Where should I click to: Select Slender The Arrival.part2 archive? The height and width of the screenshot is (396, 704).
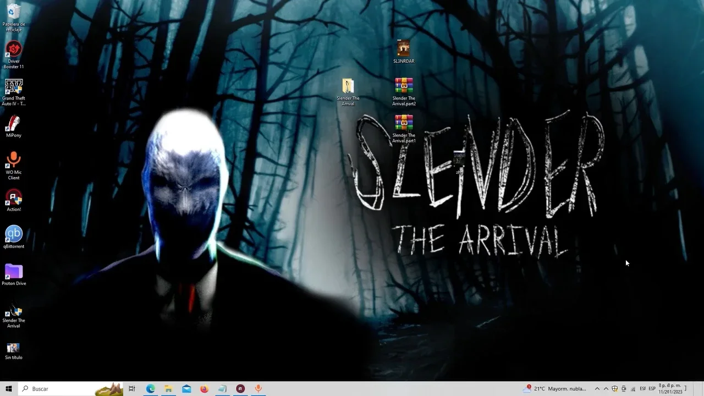click(x=404, y=92)
